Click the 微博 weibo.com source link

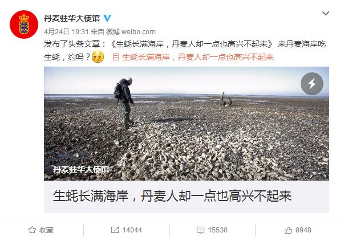pyautogui.click(x=131, y=32)
